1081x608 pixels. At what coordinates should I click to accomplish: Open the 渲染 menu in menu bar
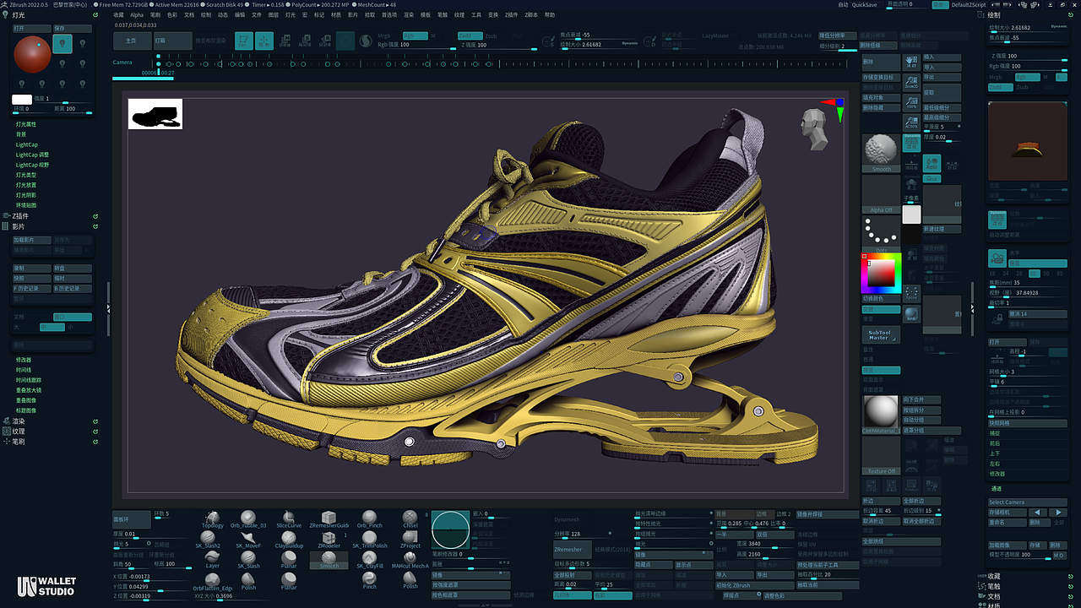click(x=409, y=15)
